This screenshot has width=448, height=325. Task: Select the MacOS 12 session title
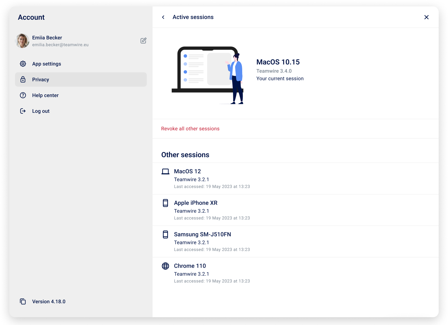187,171
